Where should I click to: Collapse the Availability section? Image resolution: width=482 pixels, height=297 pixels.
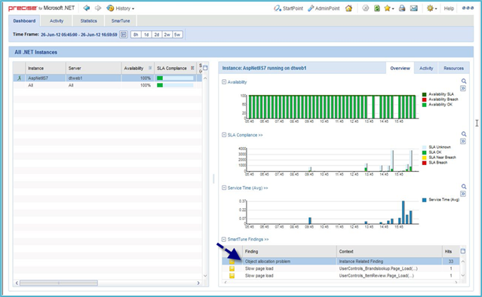pyautogui.click(x=224, y=82)
